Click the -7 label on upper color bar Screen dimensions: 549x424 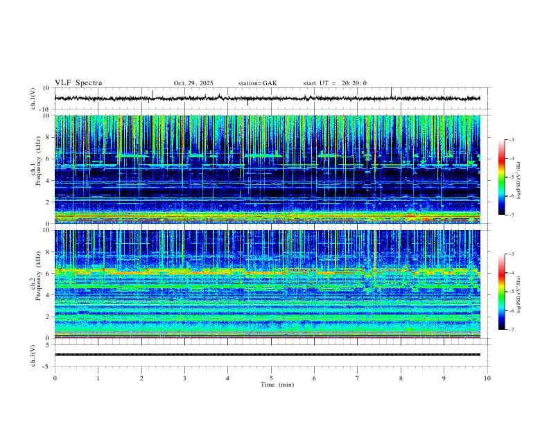pyautogui.click(x=511, y=215)
